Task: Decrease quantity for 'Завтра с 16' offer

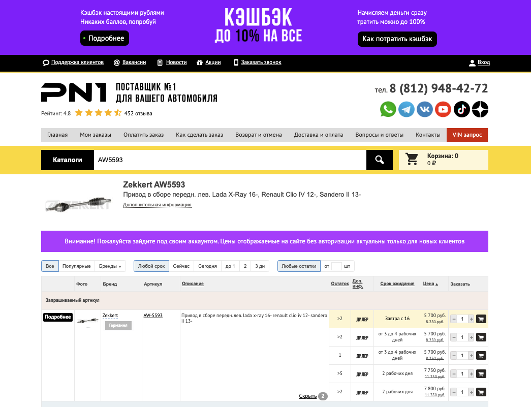Action: click(x=454, y=319)
